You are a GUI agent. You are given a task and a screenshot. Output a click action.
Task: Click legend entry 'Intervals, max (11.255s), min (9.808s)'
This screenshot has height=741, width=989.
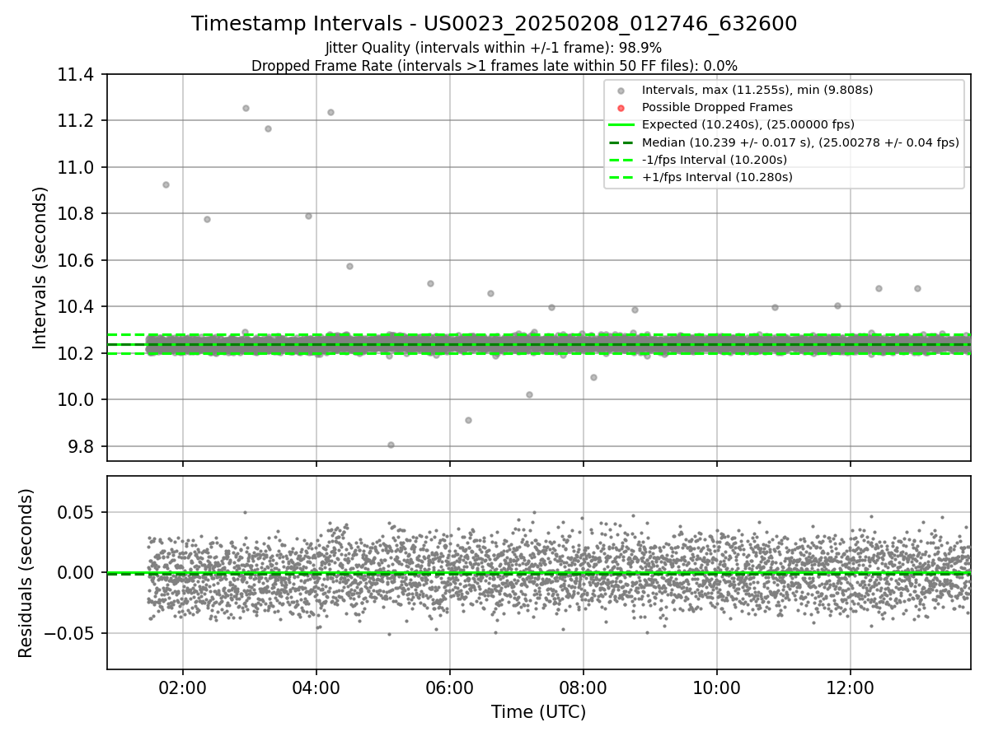(x=757, y=90)
